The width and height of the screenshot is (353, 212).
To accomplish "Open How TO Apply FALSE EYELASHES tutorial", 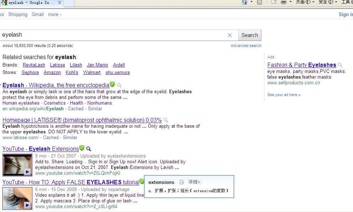I will [71, 182].
